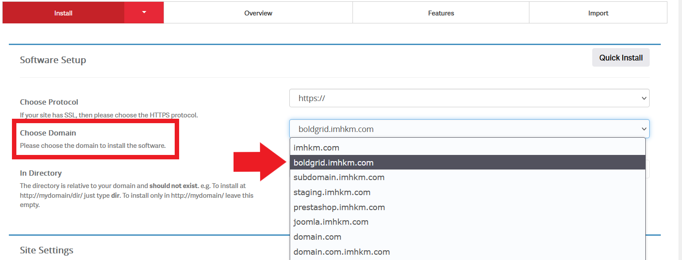Click the Choose Protocol label
The image size is (682, 260).
point(49,102)
